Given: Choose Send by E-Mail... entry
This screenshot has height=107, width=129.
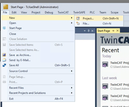Looking at the screenshot, I should 38,60.
